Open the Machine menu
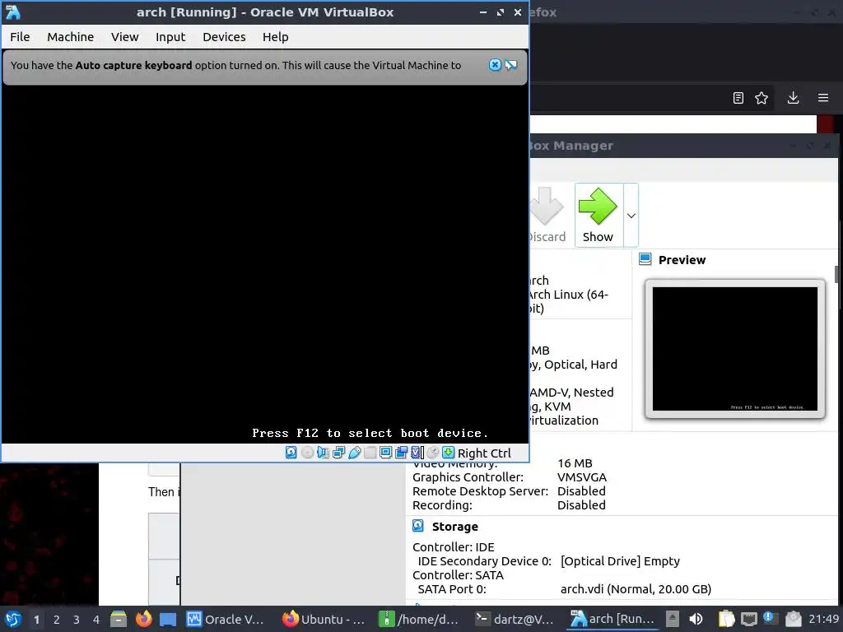The height and width of the screenshot is (632, 843). [71, 37]
